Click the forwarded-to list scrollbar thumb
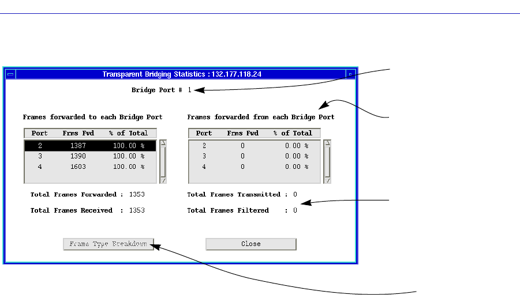The width and height of the screenshot is (520, 295). (163, 161)
